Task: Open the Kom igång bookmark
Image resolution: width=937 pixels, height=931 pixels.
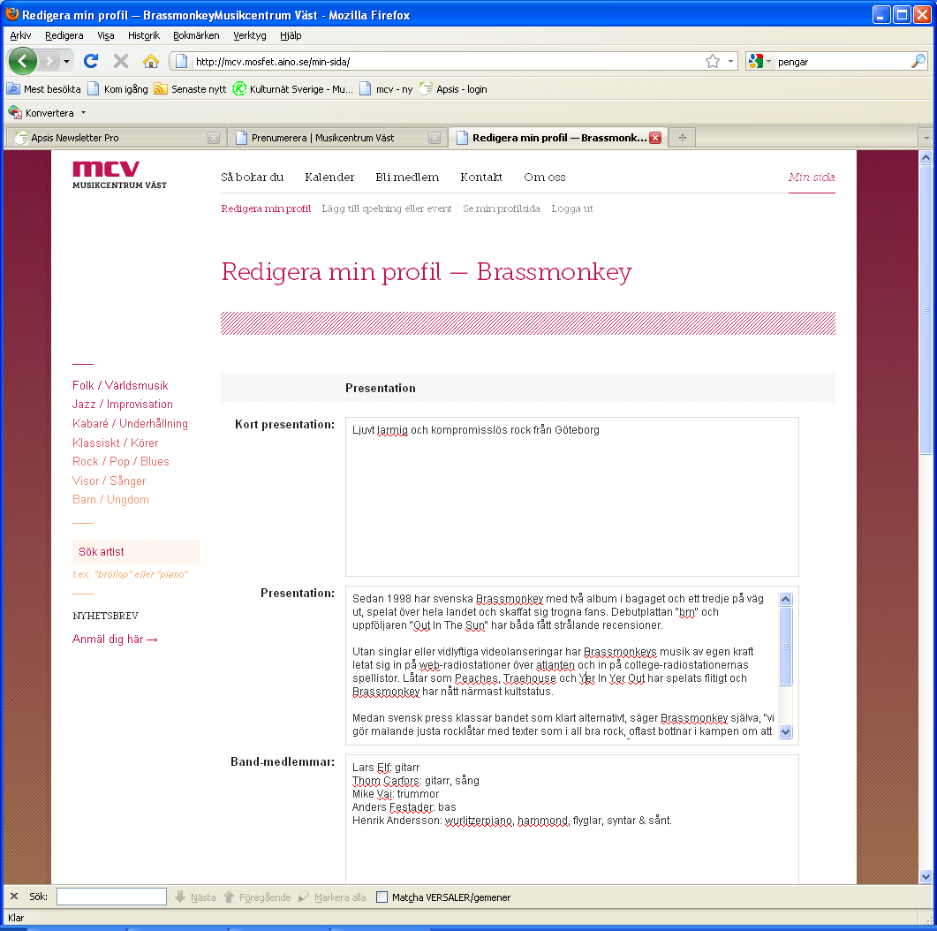Action: tap(117, 89)
